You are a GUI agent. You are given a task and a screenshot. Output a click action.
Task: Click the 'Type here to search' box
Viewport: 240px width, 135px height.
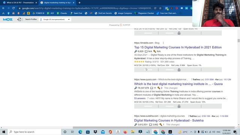[x=34, y=132]
